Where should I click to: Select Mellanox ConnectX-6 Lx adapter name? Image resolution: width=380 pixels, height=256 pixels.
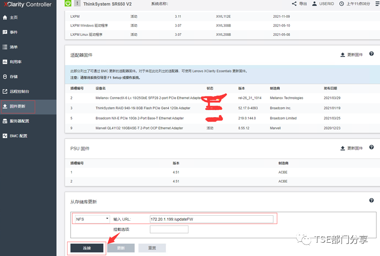tap(148, 98)
